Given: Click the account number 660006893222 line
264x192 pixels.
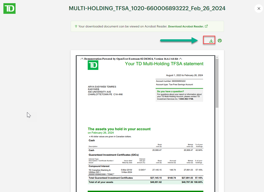Looking at the screenshot, I should point(171,81).
